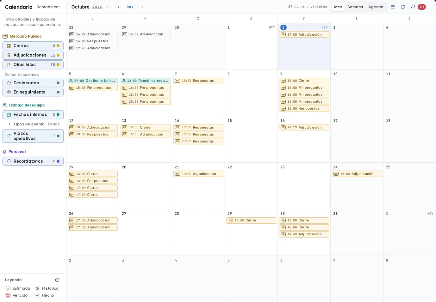Viewport: 436px width, 302px height.
Task: Click the Personal section bell icon
Action: coord(5,152)
